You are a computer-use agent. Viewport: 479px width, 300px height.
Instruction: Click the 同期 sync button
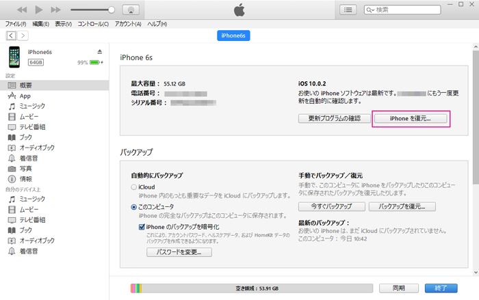click(399, 288)
